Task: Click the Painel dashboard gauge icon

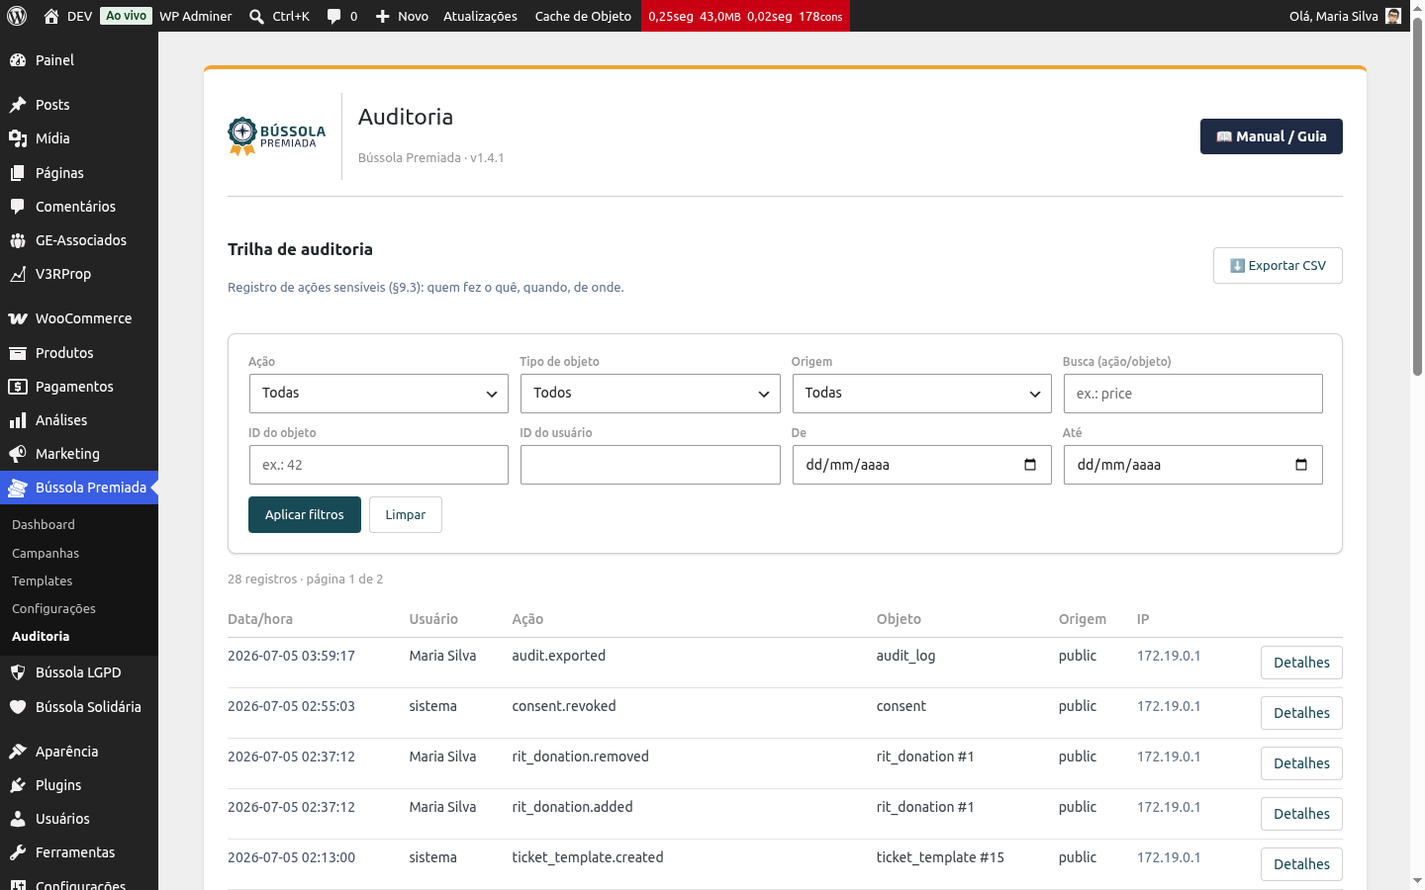Action: click(18, 60)
